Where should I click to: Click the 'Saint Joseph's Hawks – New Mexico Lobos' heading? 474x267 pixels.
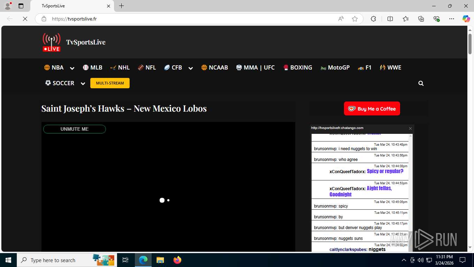click(124, 108)
